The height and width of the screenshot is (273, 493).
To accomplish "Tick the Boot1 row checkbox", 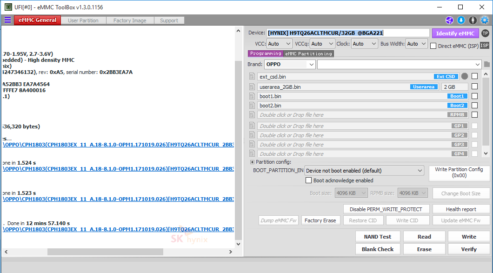I will point(475,96).
